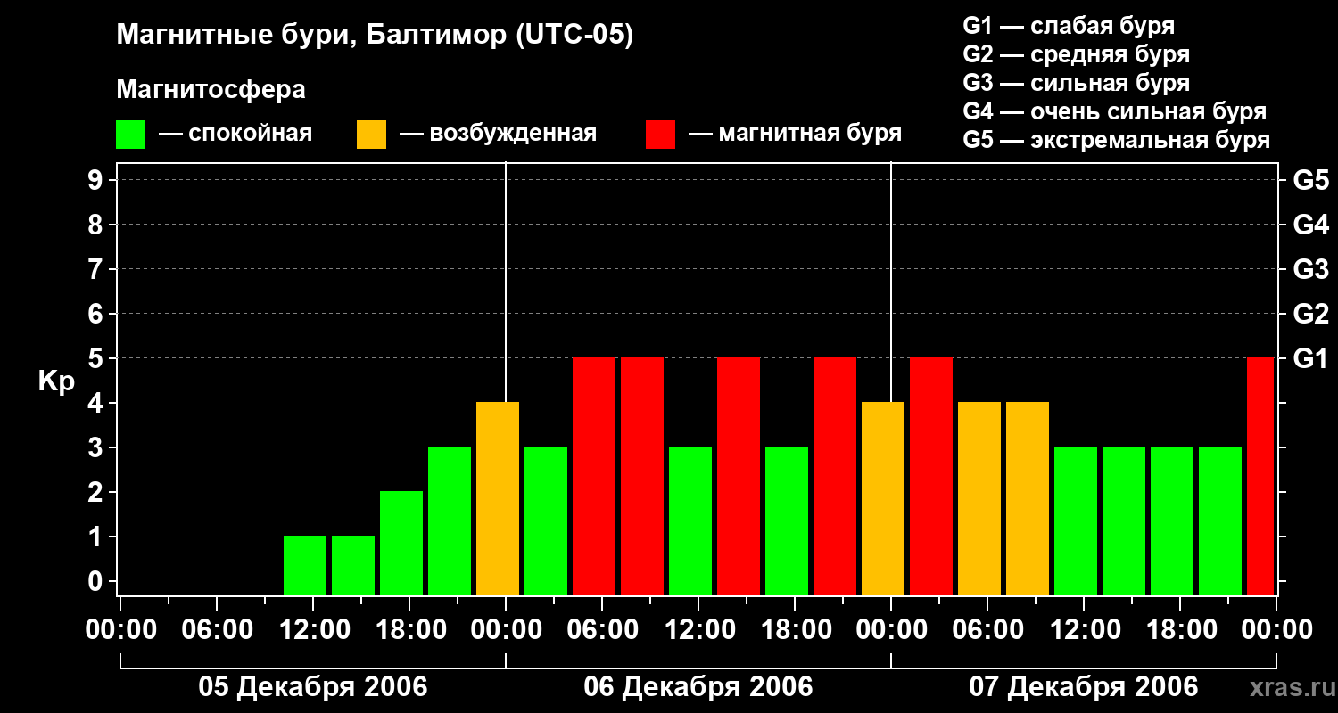
Task: Click the orange bar starting 04:00 on 07 Декабря
Action: pos(979,498)
